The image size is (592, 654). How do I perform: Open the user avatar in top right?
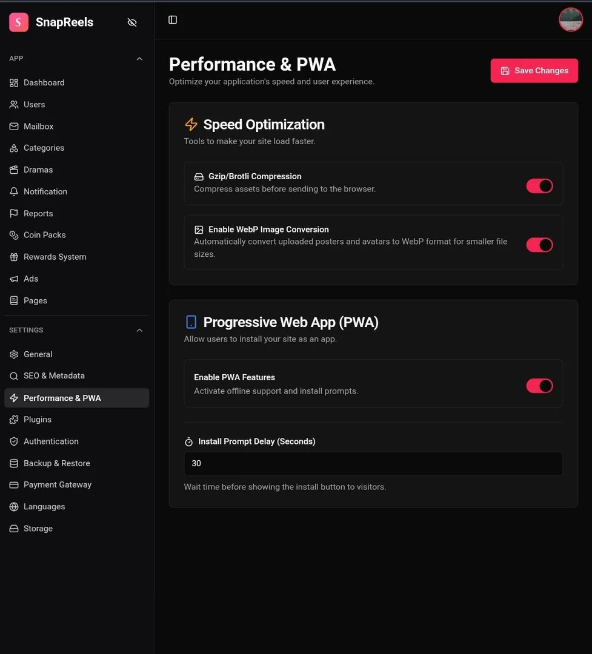tap(570, 19)
